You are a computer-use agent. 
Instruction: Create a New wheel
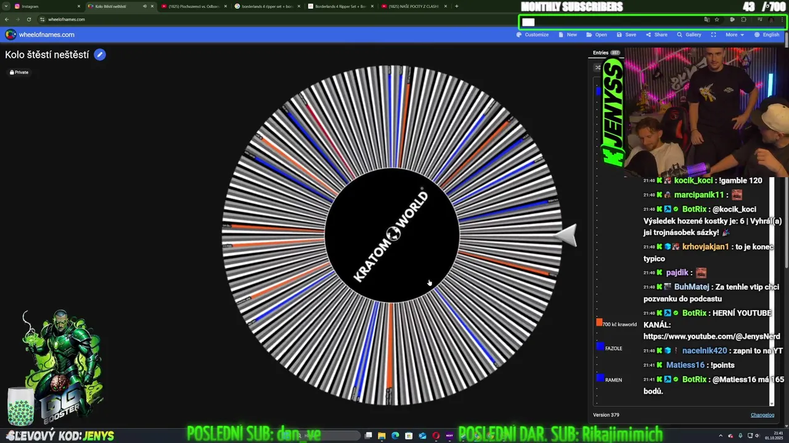[x=568, y=34]
